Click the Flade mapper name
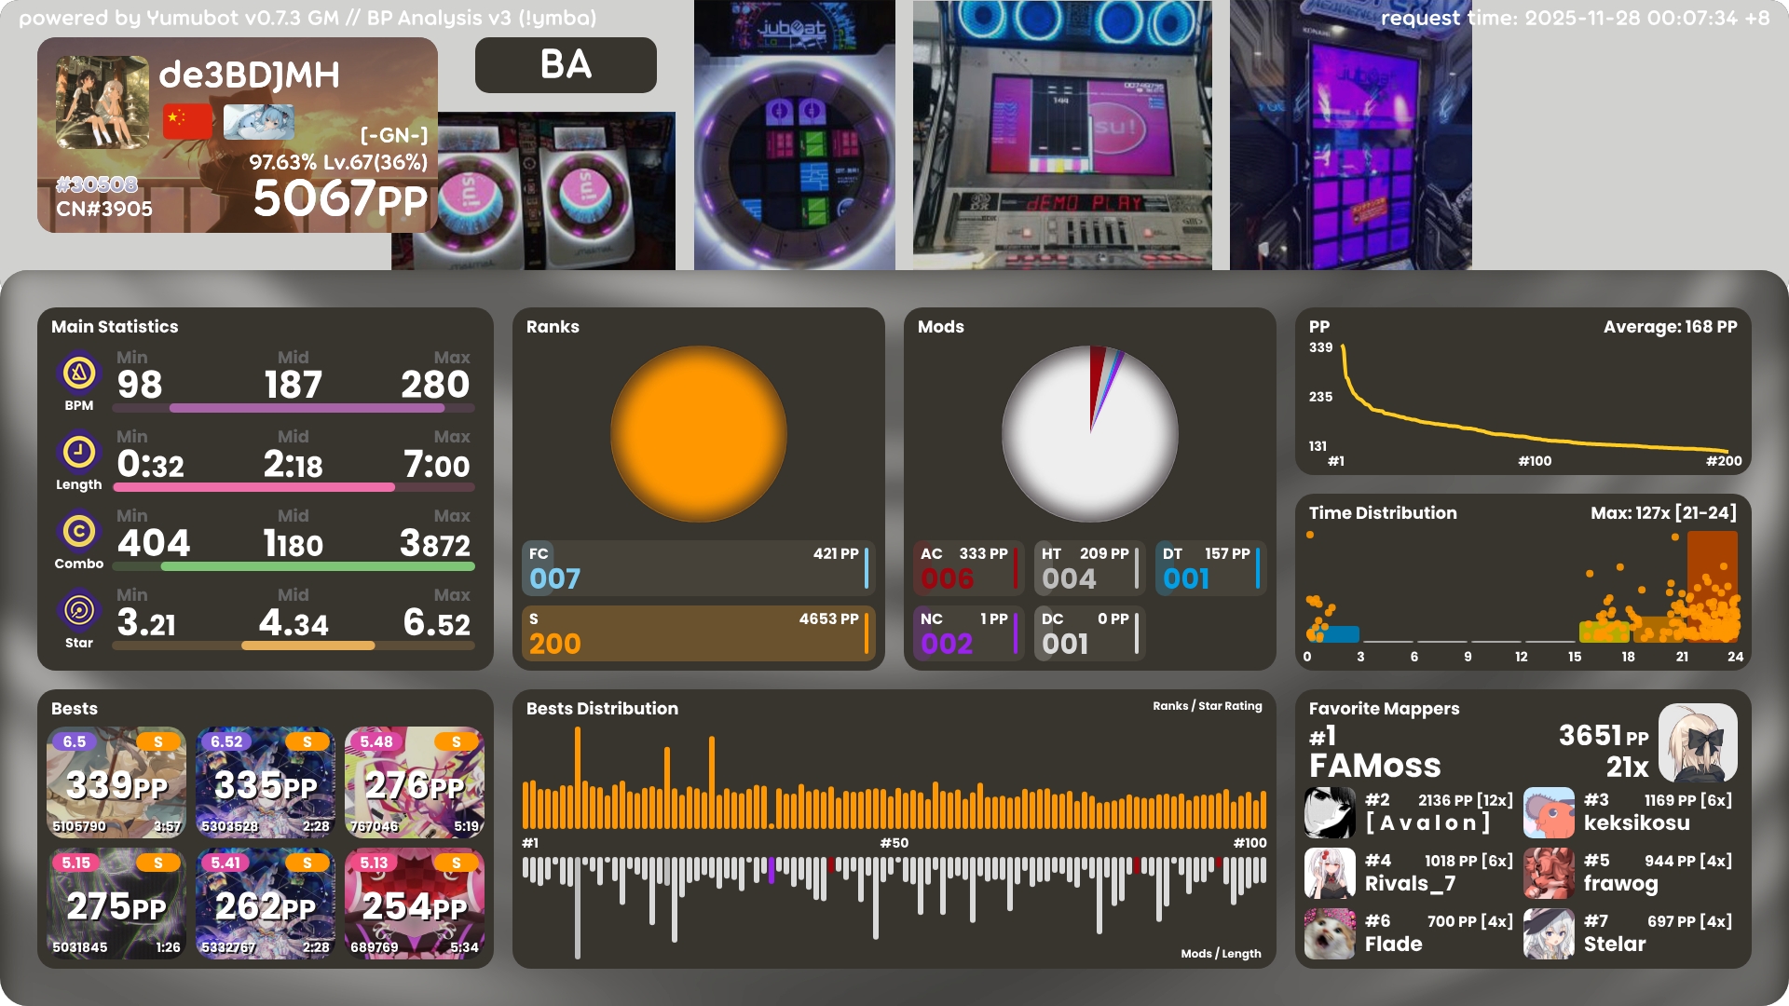 click(1393, 945)
